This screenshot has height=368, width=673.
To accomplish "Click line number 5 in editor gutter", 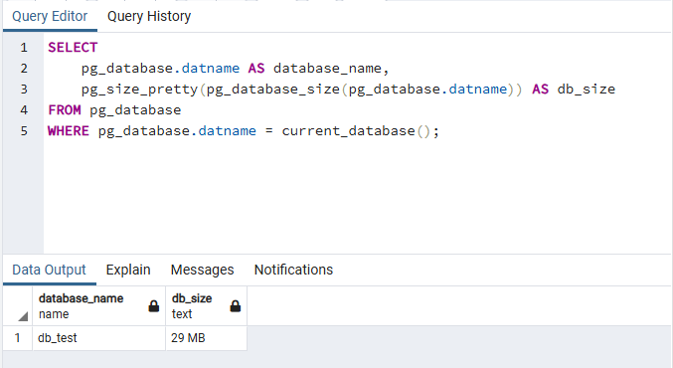I will coord(24,131).
